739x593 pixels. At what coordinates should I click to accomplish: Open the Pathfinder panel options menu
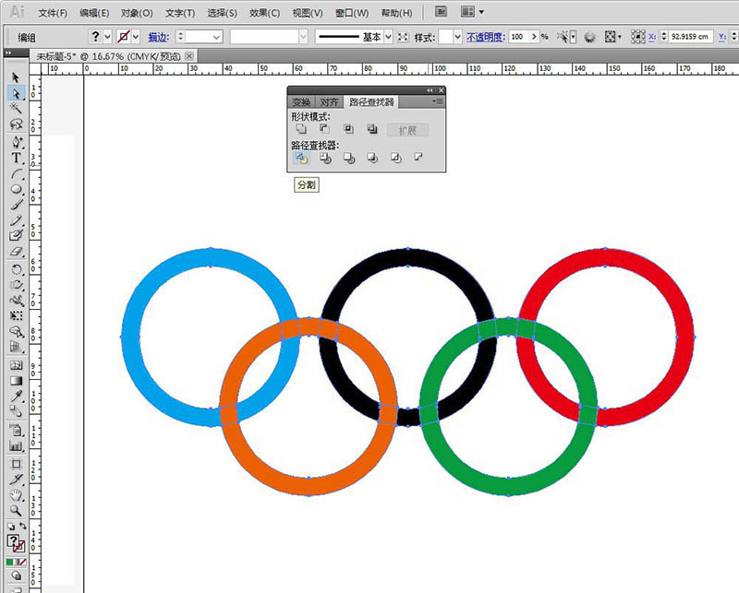click(x=438, y=101)
